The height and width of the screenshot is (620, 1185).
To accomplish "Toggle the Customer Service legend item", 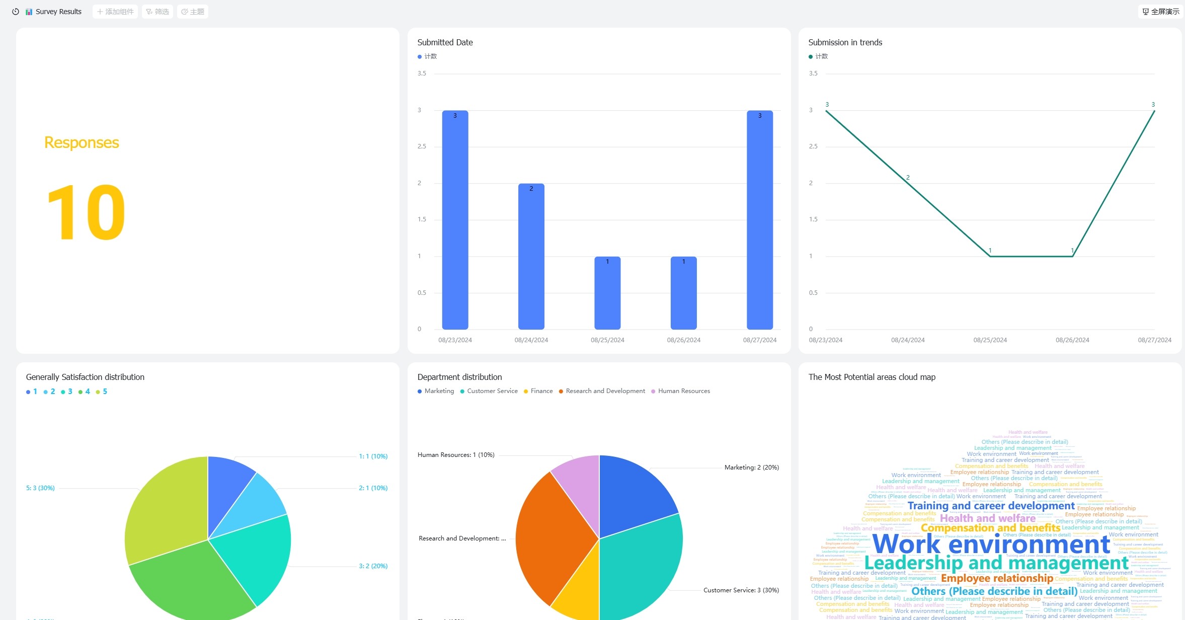I will click(489, 391).
